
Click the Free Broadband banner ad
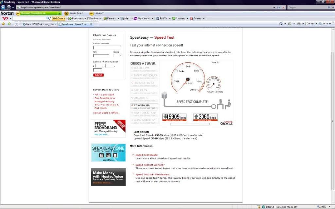(x=108, y=128)
